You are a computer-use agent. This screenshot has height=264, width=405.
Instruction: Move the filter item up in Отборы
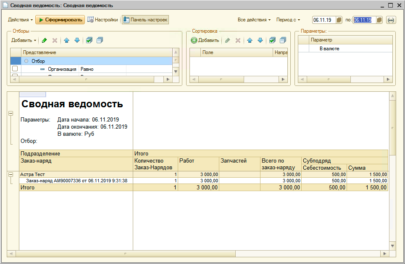(x=67, y=40)
